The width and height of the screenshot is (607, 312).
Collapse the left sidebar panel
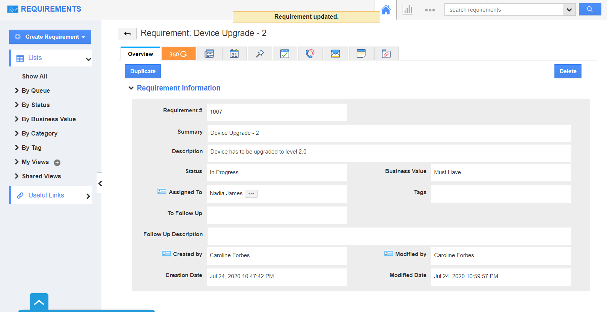[x=100, y=183]
